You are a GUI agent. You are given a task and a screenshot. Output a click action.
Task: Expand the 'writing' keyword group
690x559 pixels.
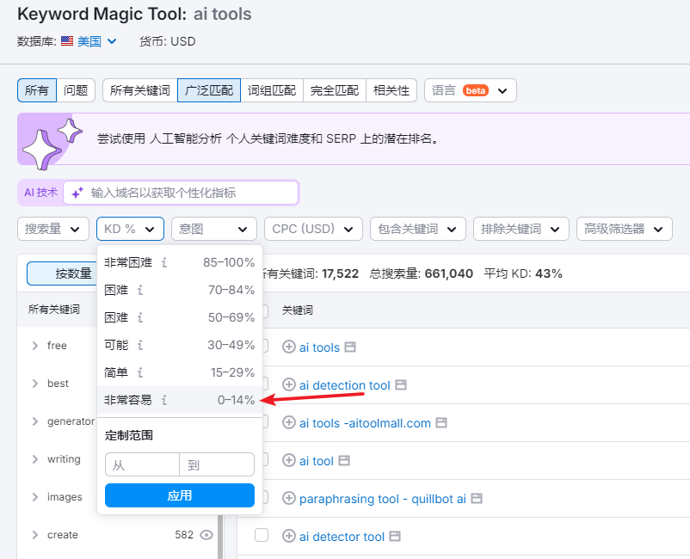tap(34, 459)
